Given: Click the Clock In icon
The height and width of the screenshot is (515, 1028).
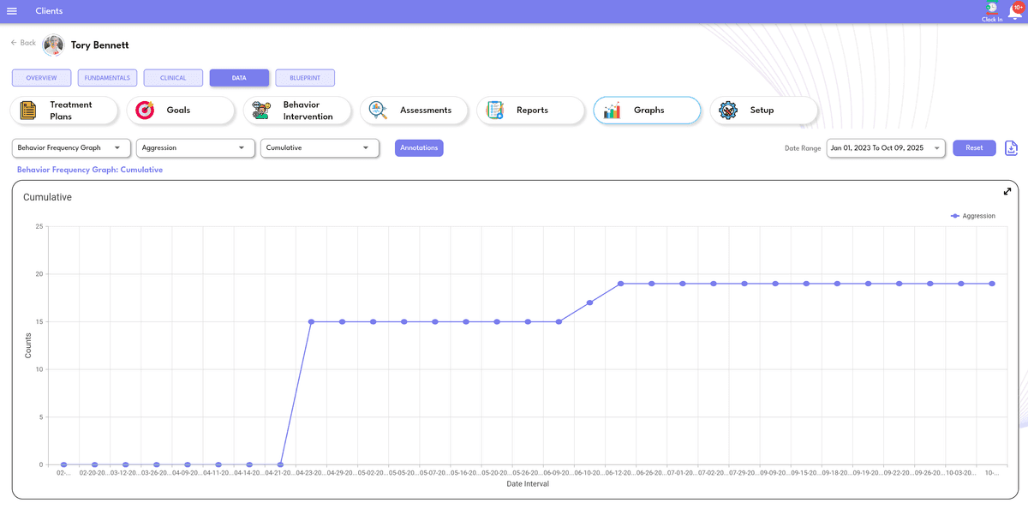Looking at the screenshot, I should 991,9.
